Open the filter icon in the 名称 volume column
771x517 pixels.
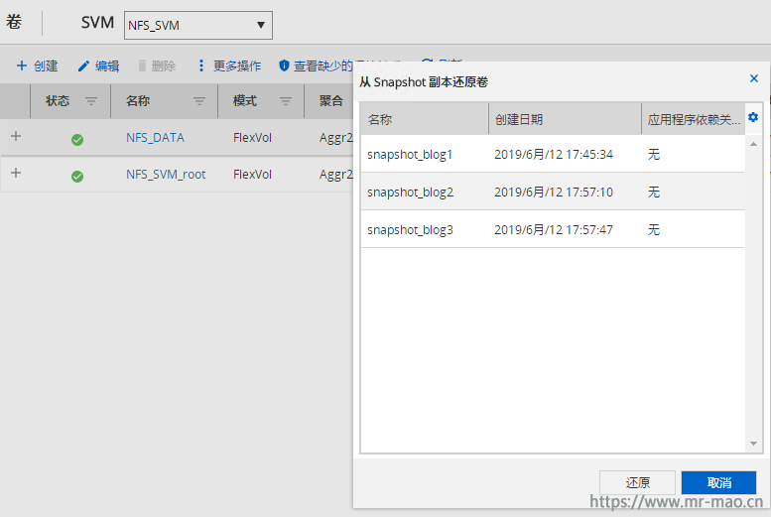tap(199, 101)
